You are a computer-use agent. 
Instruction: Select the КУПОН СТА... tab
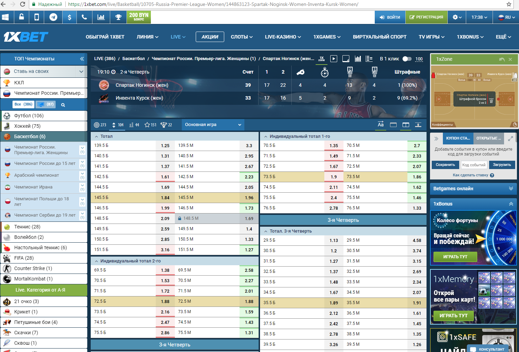[458, 138]
